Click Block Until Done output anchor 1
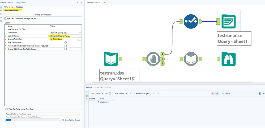This screenshot has height=128, width=265. pyautogui.click(x=163, y=54)
